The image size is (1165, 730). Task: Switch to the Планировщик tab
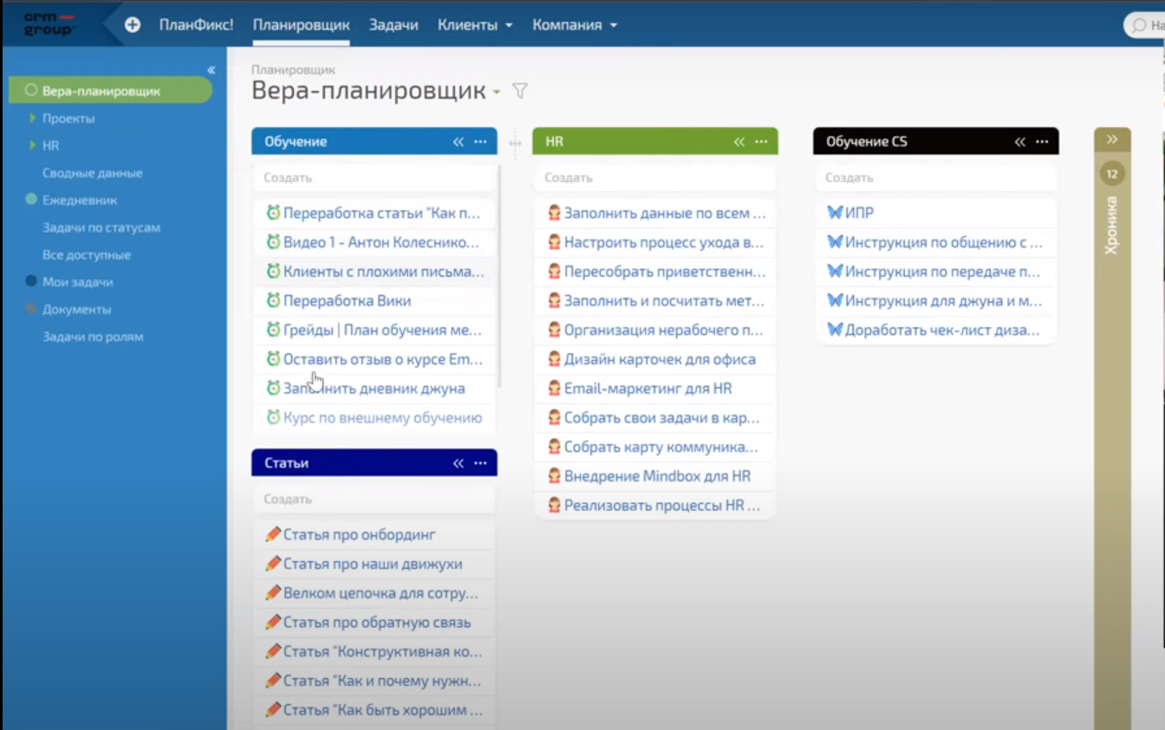coord(302,25)
